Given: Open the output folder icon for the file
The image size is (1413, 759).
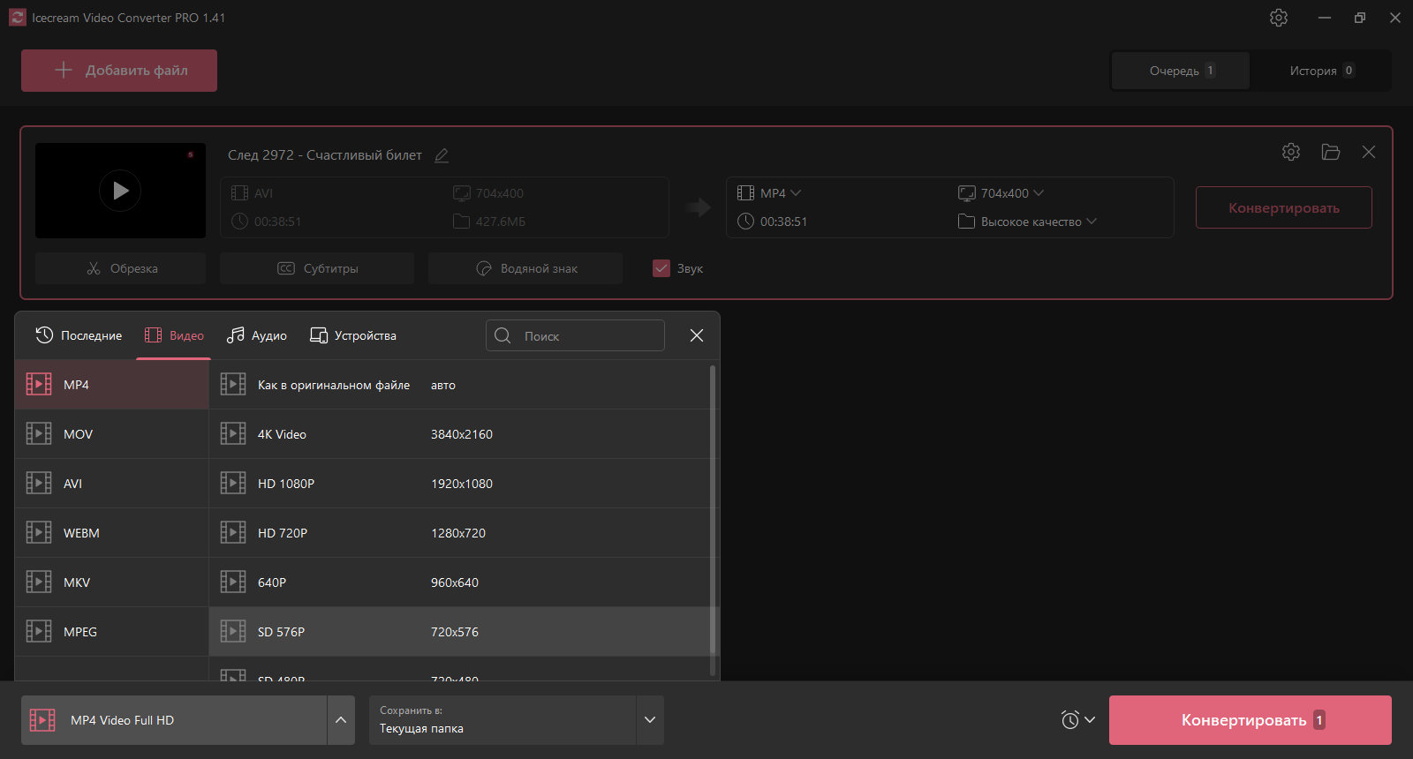Looking at the screenshot, I should tap(1331, 152).
